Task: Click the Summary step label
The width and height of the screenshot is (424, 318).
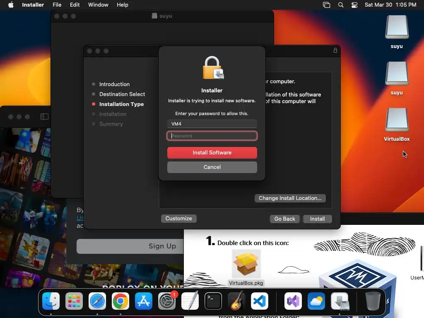Action: 111,124
